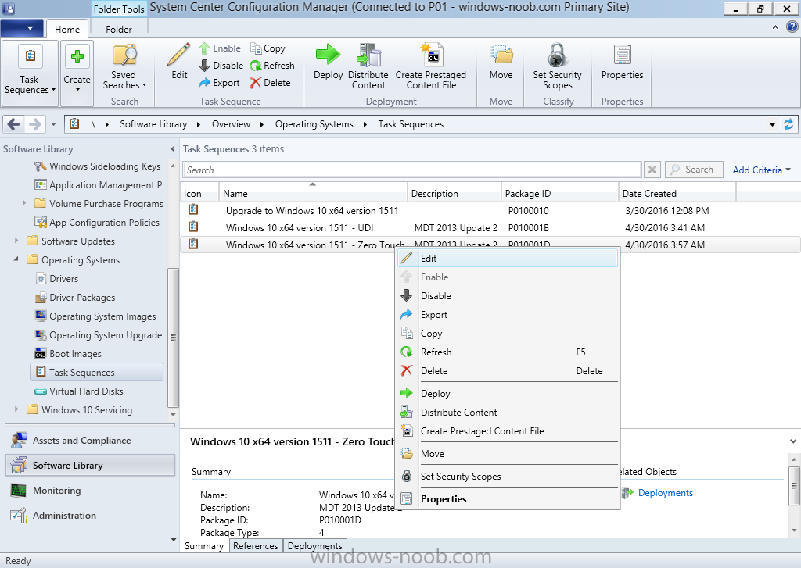801x568 pixels.
Task: Click Create Prestaged Content File in ribbon
Action: coord(431,67)
